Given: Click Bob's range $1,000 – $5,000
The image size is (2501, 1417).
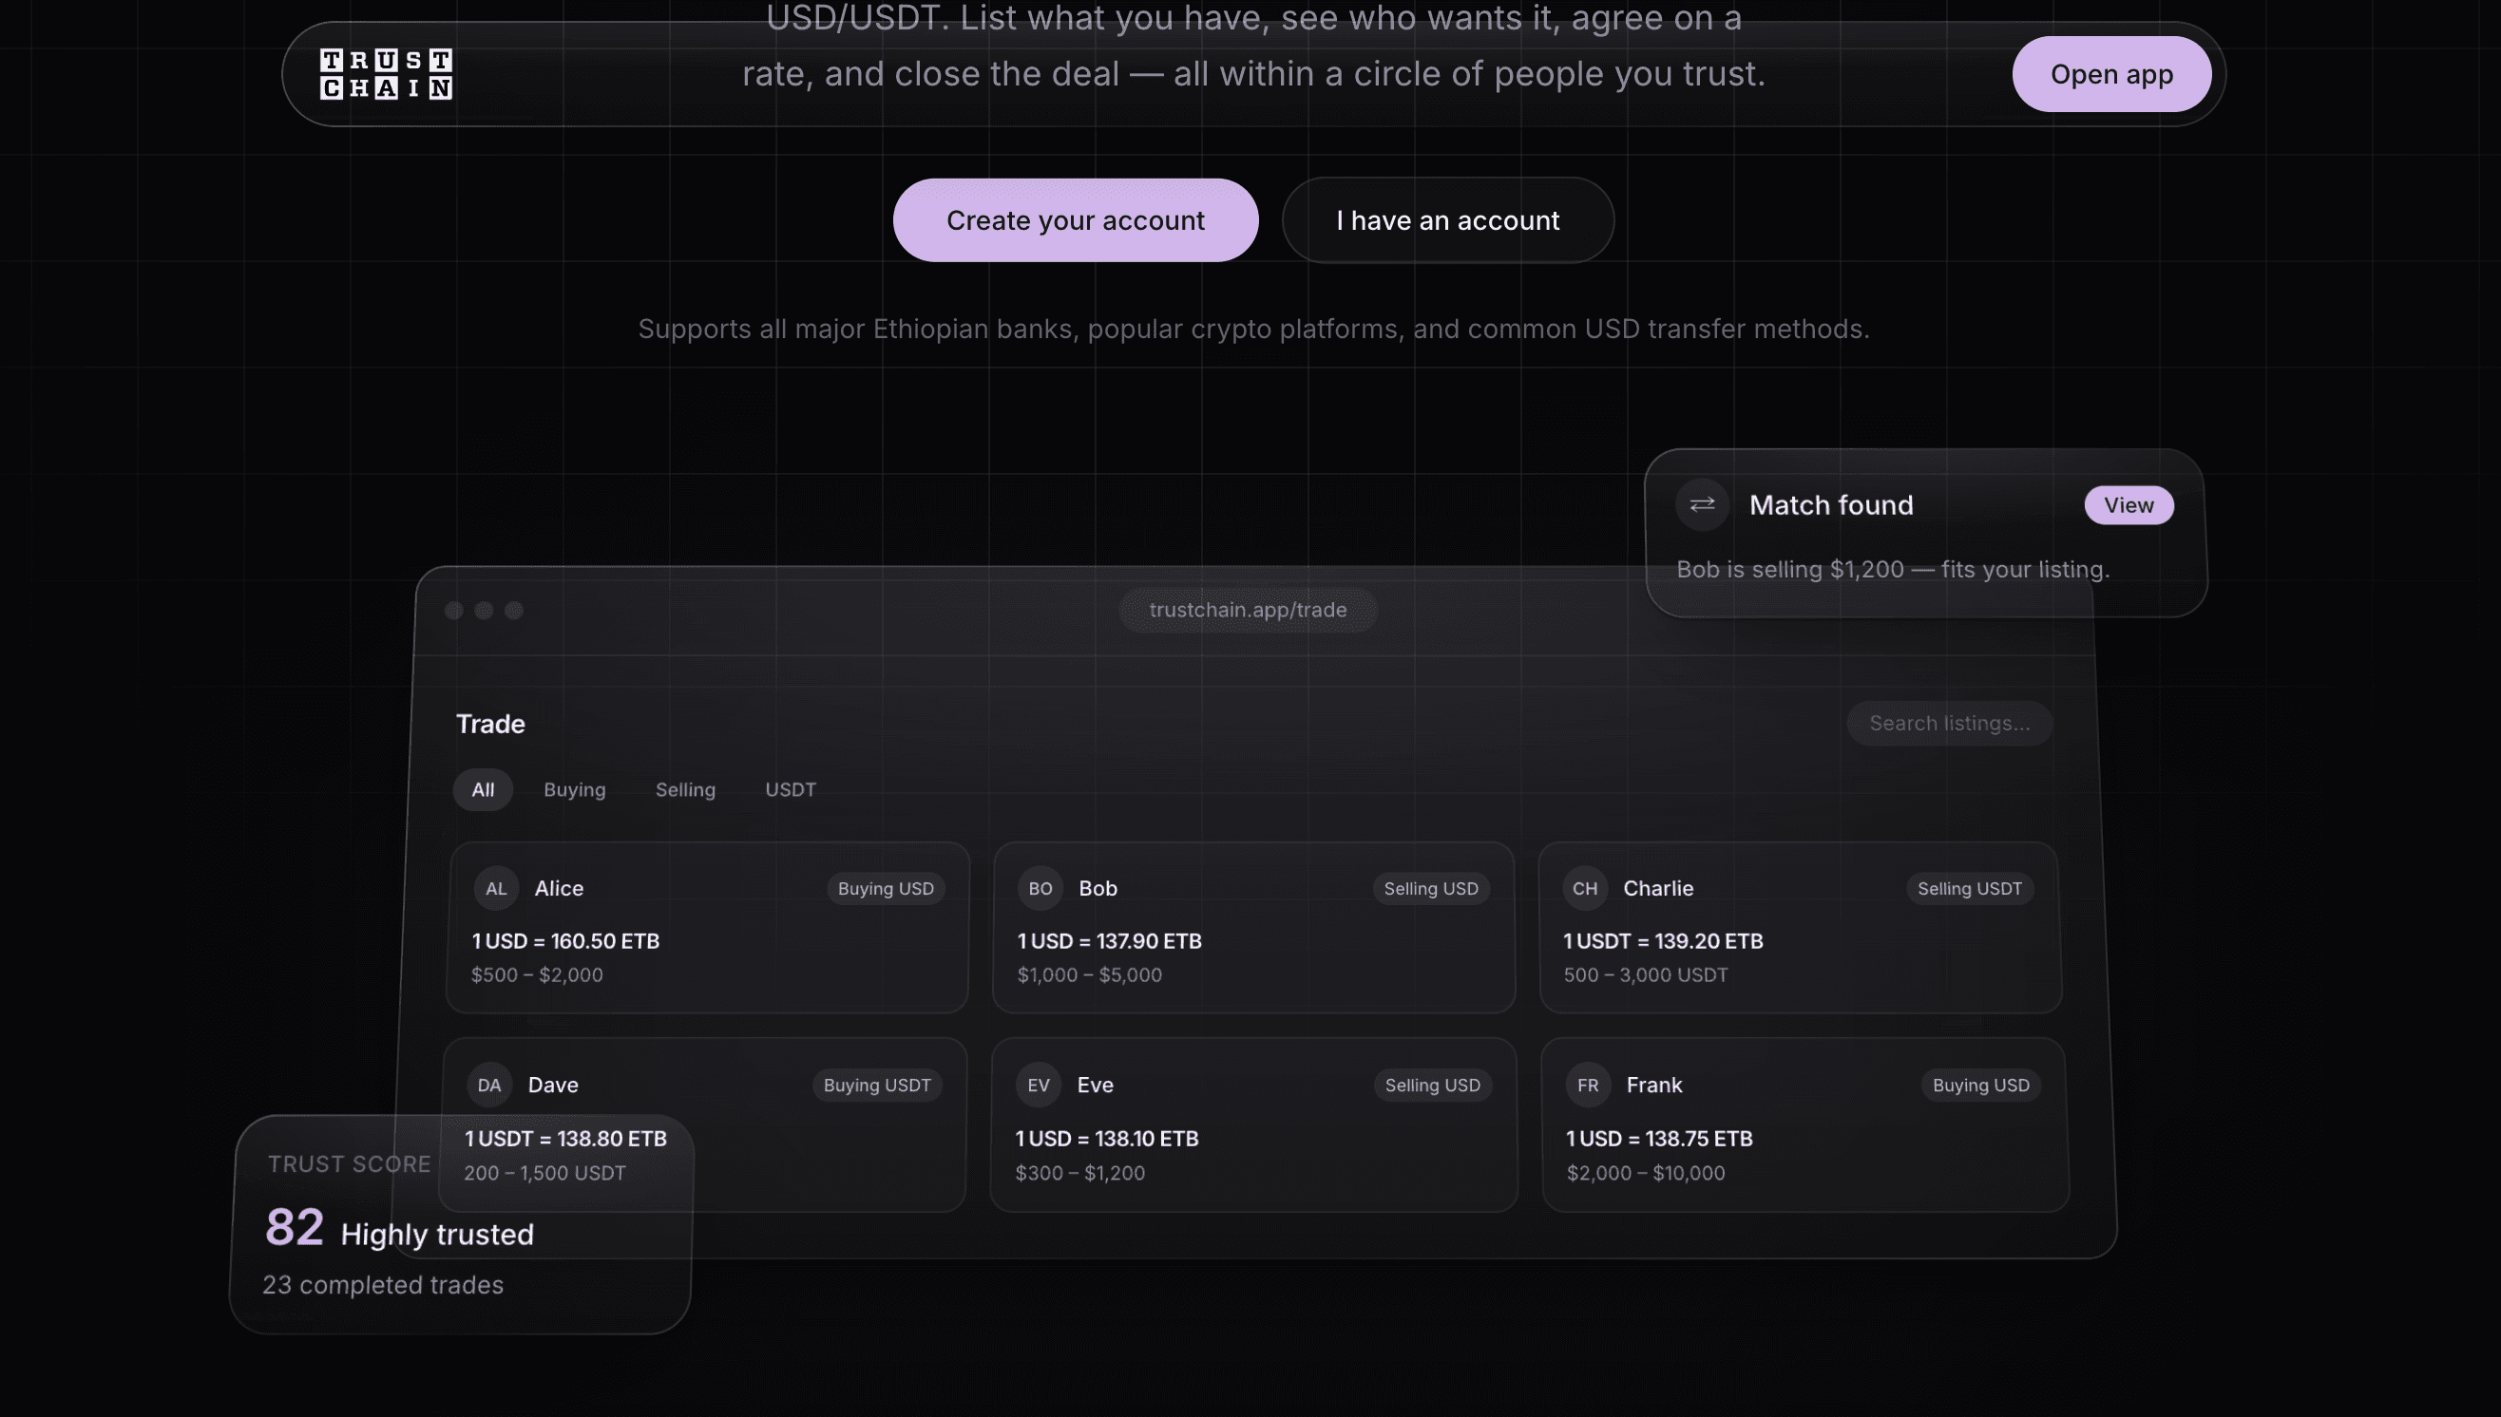Looking at the screenshot, I should point(1089,975).
